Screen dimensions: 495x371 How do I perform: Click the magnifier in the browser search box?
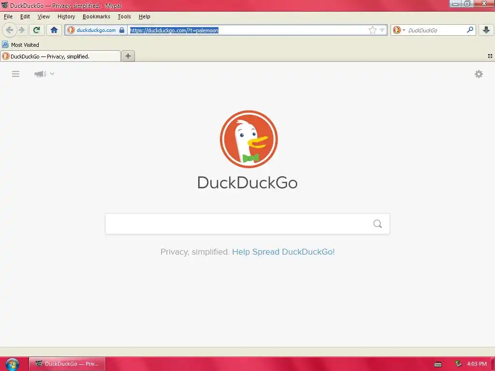click(470, 30)
